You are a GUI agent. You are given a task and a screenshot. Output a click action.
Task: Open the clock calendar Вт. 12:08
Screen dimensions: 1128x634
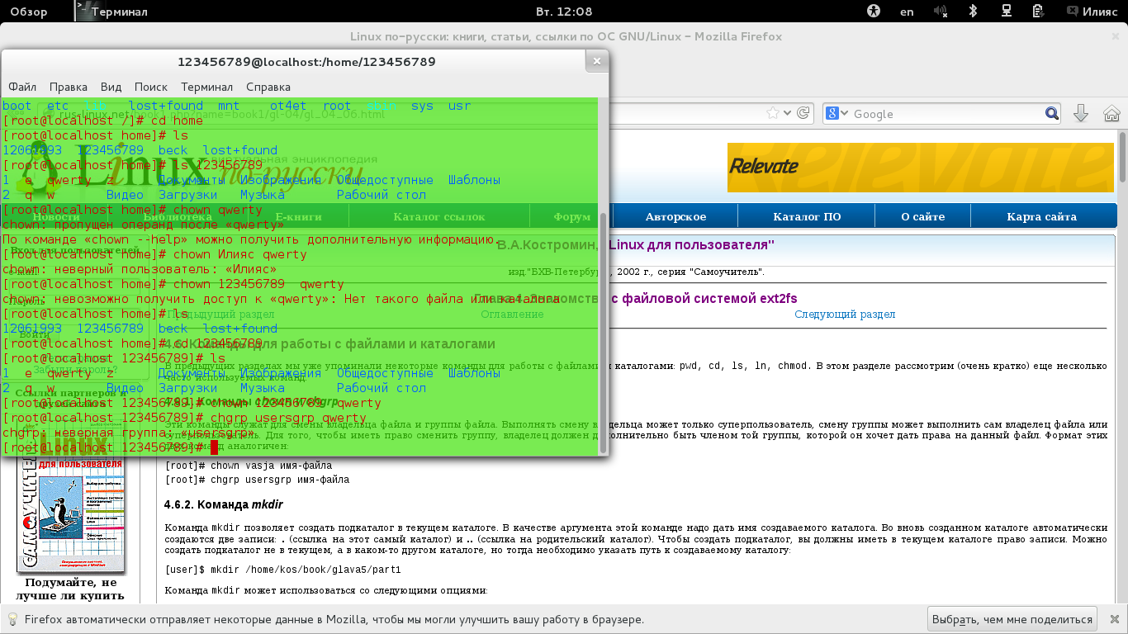click(x=564, y=12)
